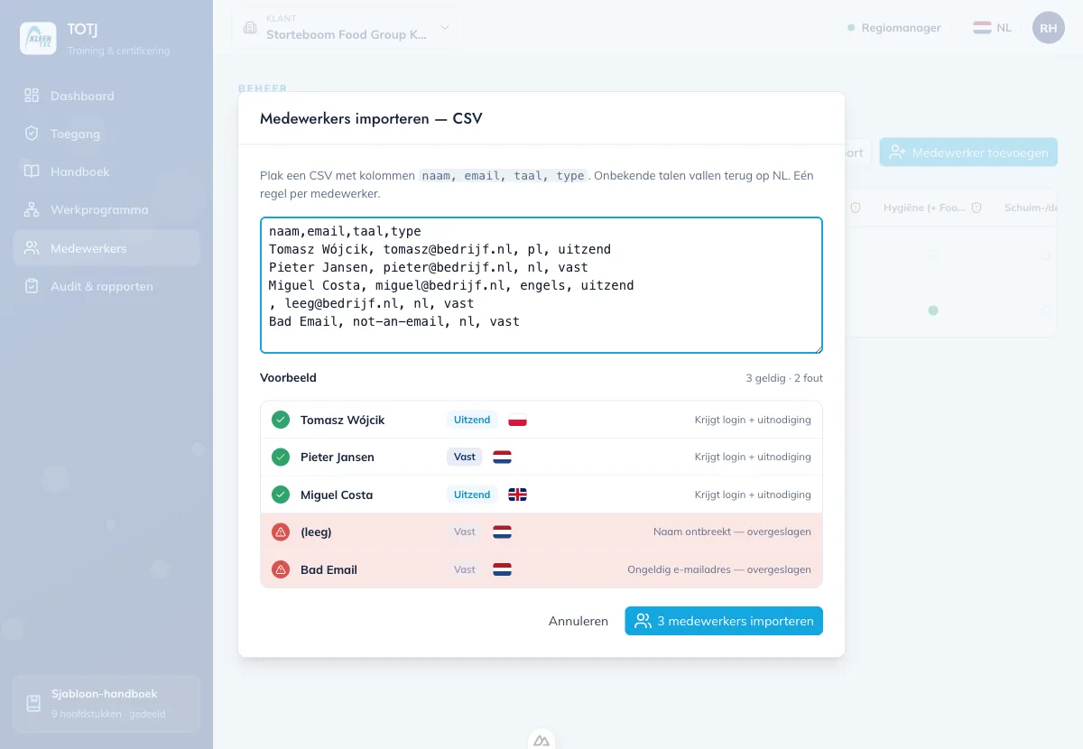The image size is (1083, 749).
Task: Open the Sjabloon-handboek card
Action: [x=106, y=703]
